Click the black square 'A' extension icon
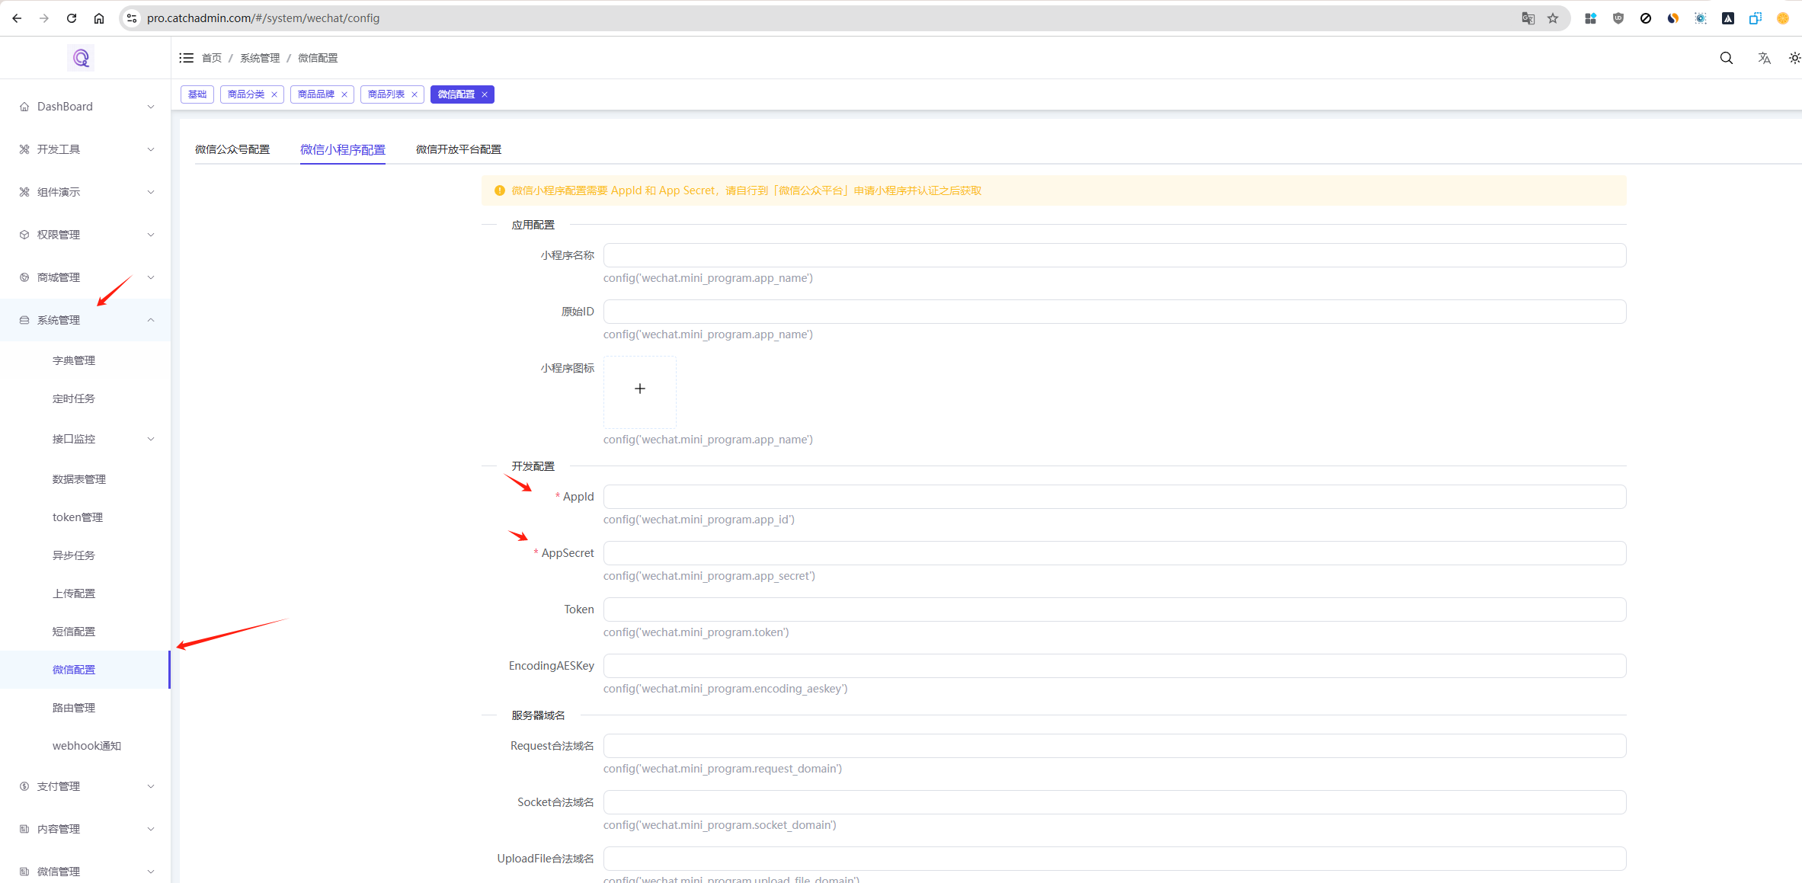Image resolution: width=1802 pixels, height=883 pixels. (x=1728, y=18)
